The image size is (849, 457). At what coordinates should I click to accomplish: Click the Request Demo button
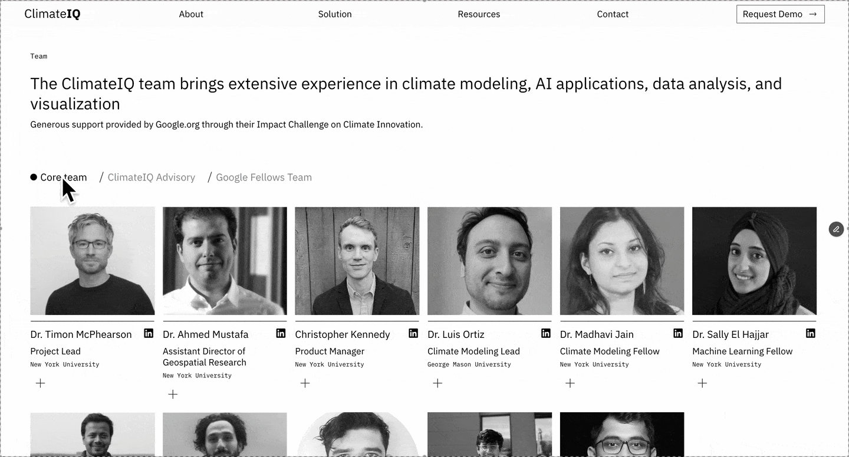[780, 14]
